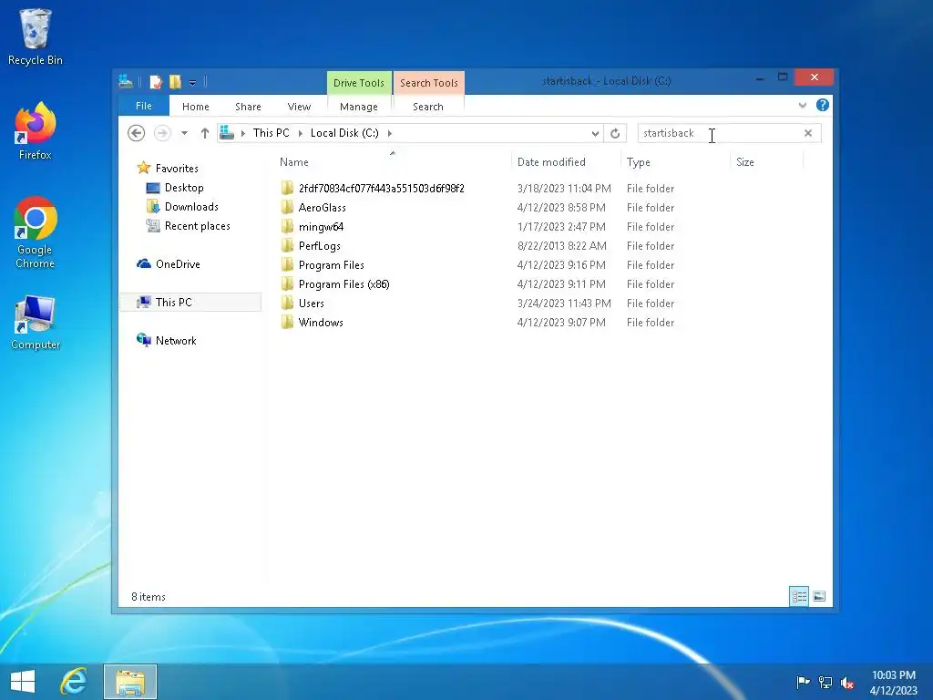This screenshot has width=933, height=700.
Task: Open the Manage tab under Drive Tools
Action: point(359,107)
